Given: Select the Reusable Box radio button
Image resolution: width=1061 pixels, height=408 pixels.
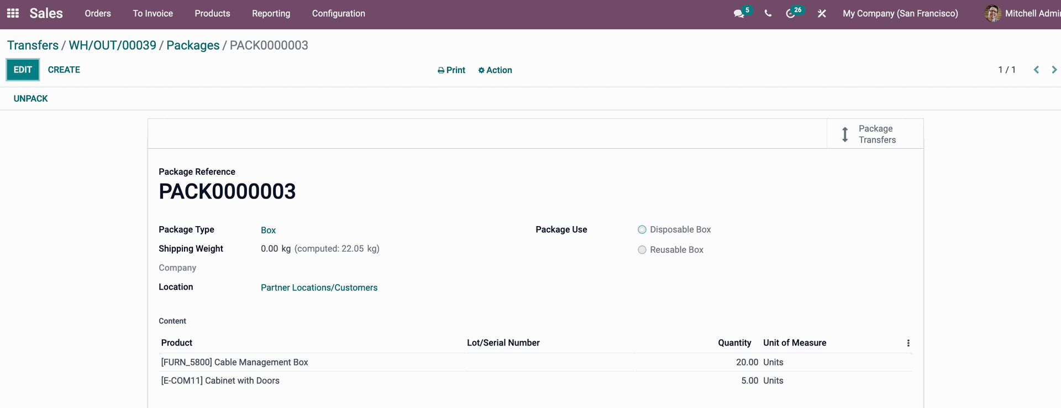Looking at the screenshot, I should (x=642, y=250).
